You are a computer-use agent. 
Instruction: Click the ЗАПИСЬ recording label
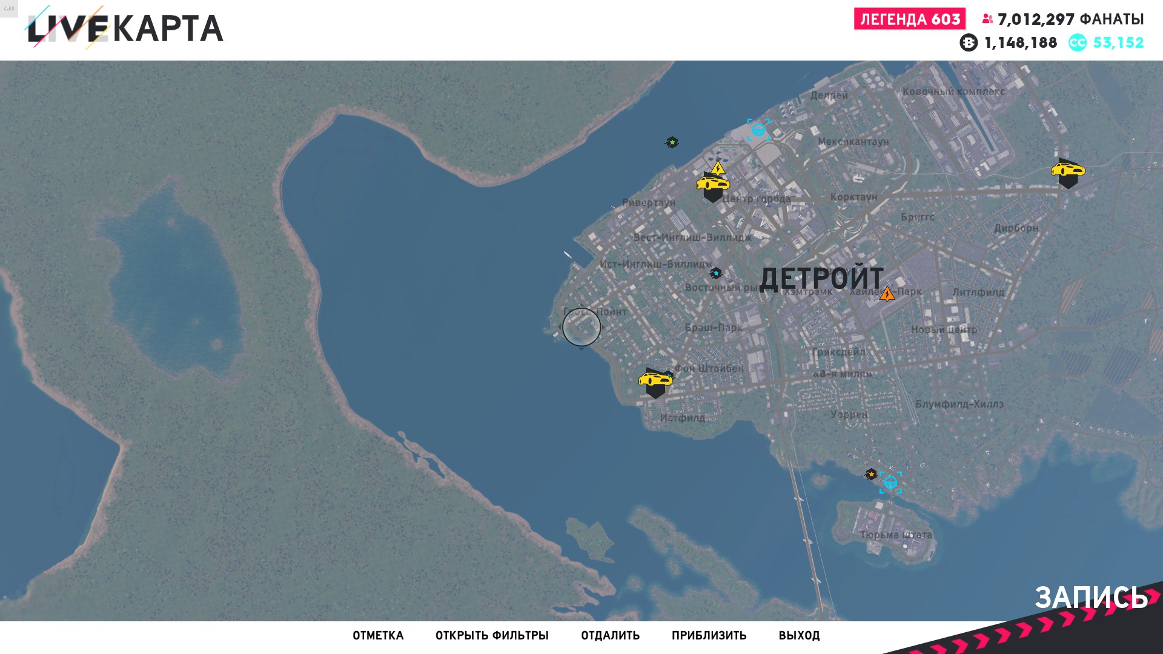1091,598
